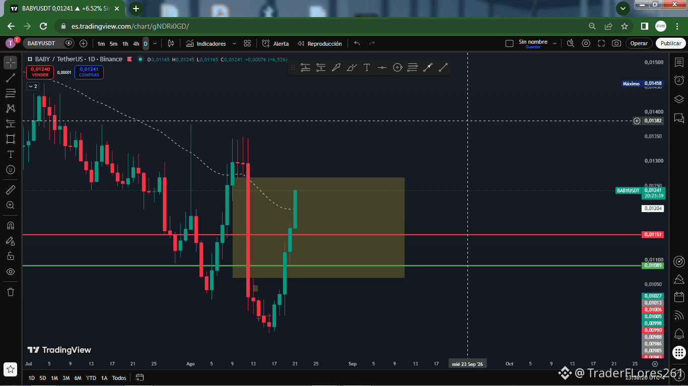Open the pattern drawing tools
Image resolution: width=688 pixels, height=386 pixels.
pyautogui.click(x=11, y=109)
